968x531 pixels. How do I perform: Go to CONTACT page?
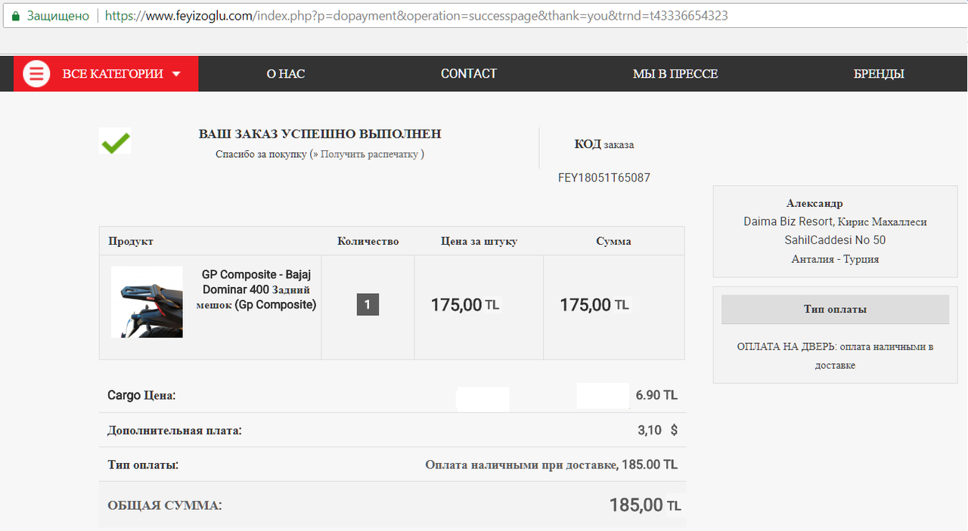[469, 73]
